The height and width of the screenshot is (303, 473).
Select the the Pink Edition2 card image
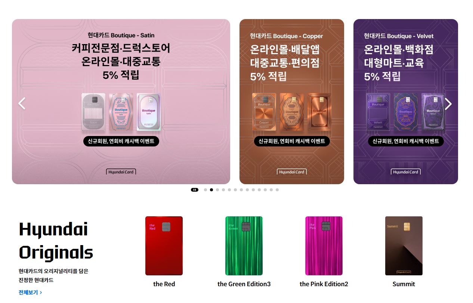click(x=324, y=246)
